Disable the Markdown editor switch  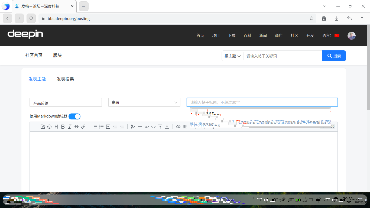point(74,116)
